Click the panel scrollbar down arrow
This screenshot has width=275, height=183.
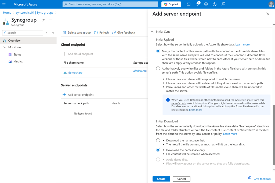click(274, 170)
